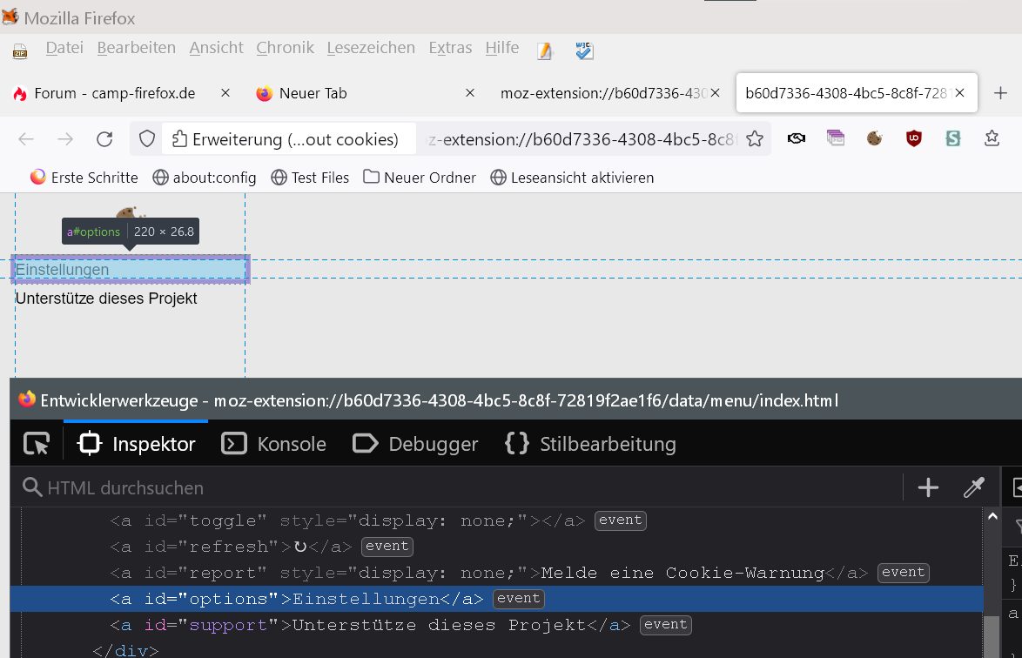
Task: Click the tracking protection shield icon
Action: (x=147, y=139)
